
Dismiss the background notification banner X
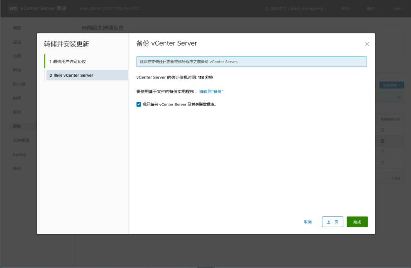pyautogui.click(x=399, y=98)
